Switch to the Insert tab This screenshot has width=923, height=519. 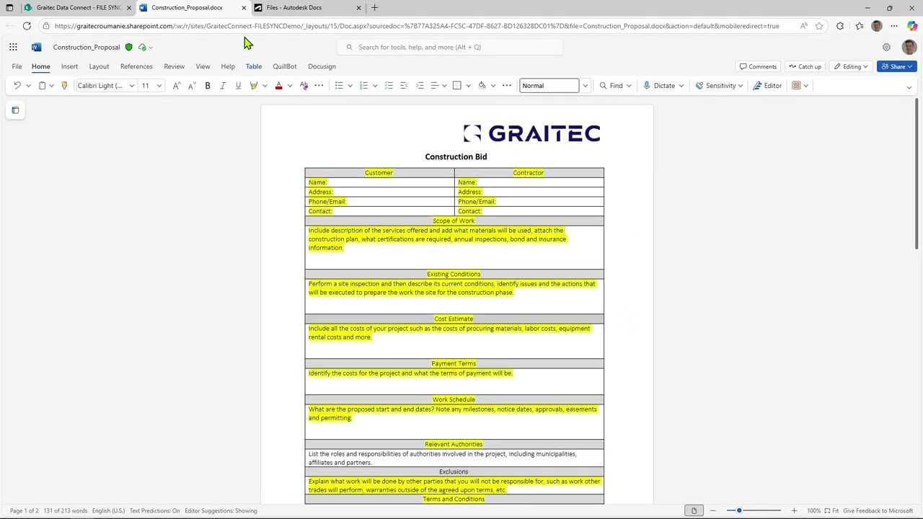[69, 66]
